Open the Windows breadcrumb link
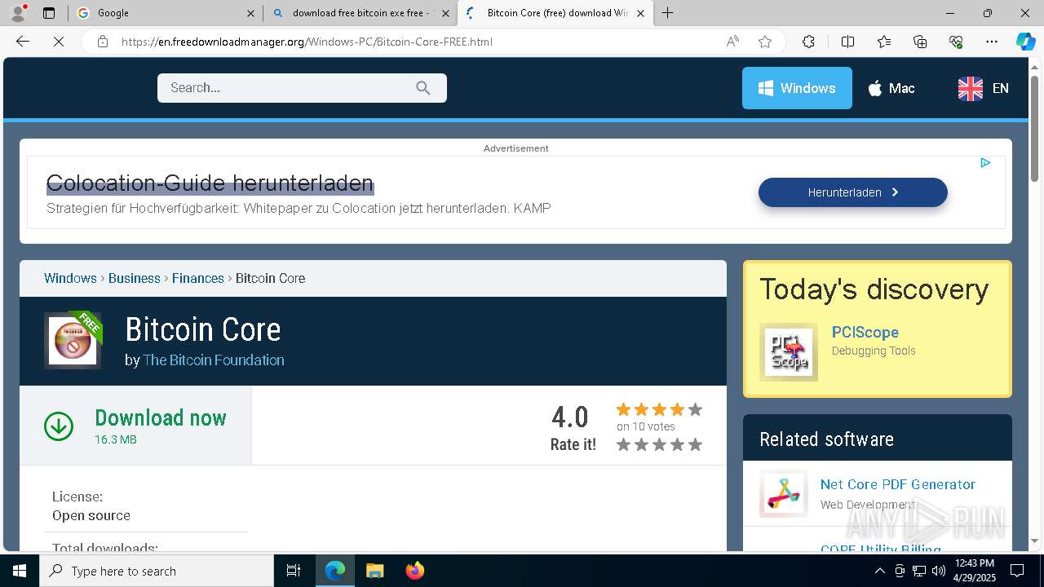The height and width of the screenshot is (587, 1044). tap(70, 278)
